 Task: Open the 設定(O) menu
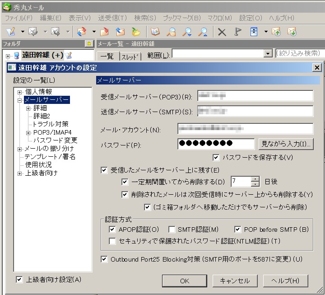tap(251, 18)
